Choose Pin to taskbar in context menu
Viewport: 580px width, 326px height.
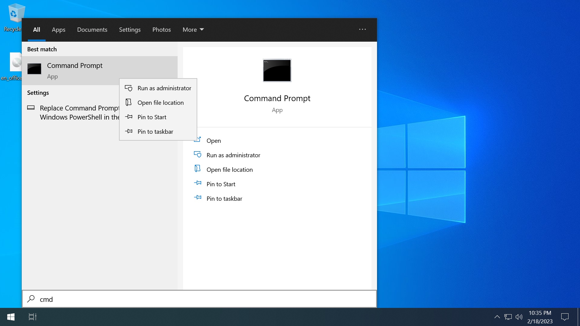[158, 132]
